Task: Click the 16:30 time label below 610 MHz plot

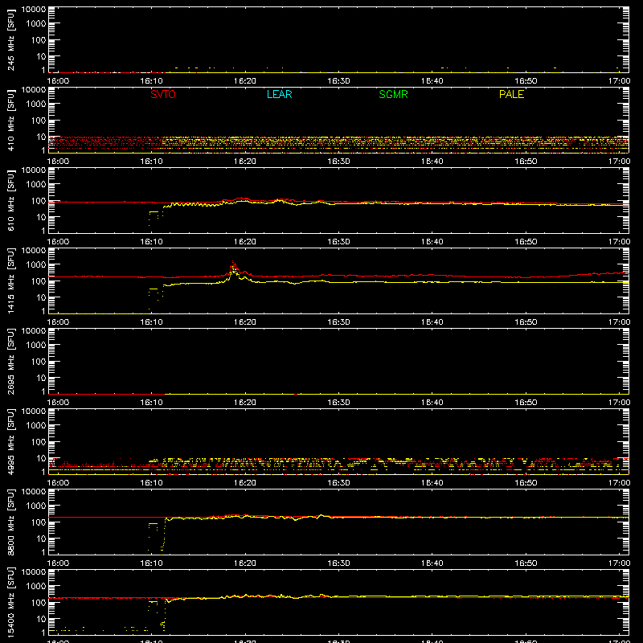Action: 338,242
